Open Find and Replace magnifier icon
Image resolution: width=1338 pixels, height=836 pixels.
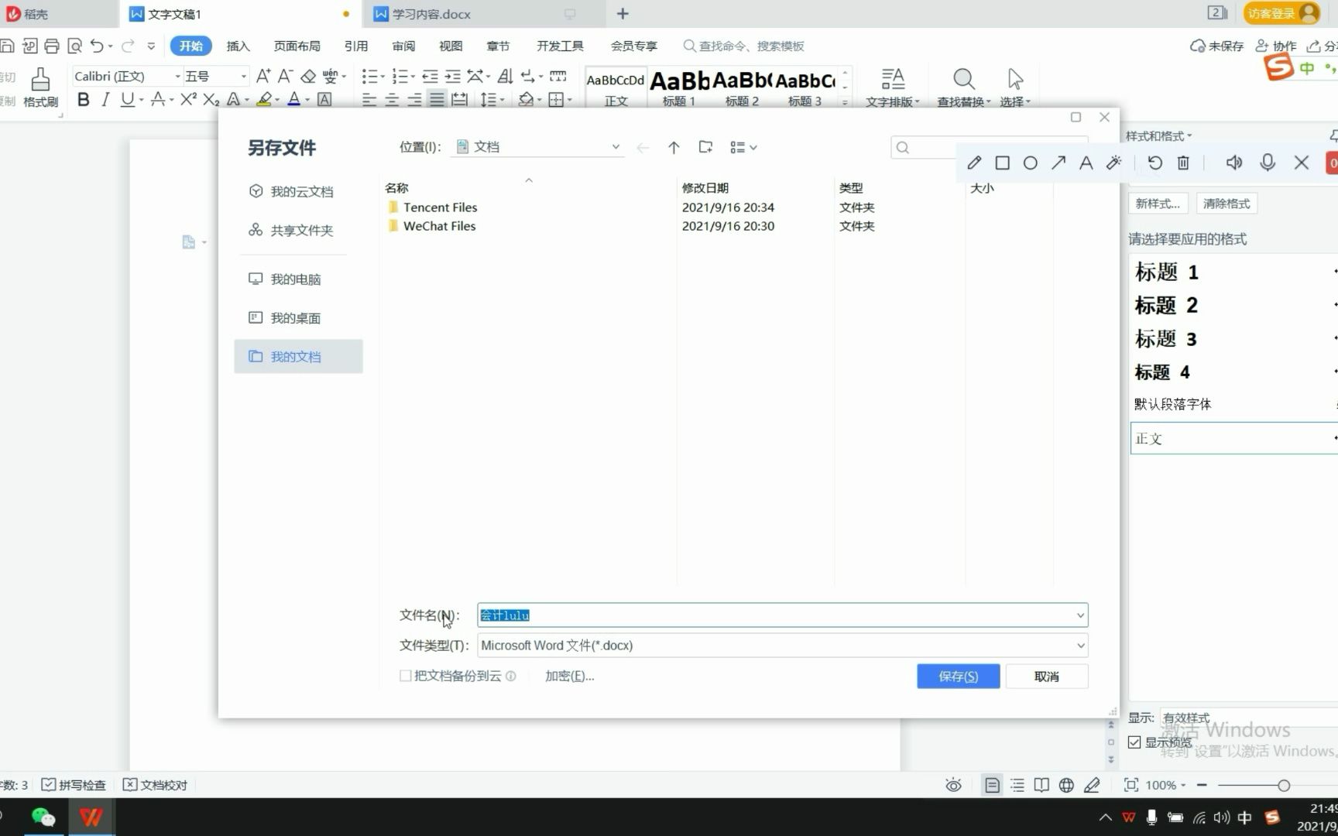[x=963, y=79]
